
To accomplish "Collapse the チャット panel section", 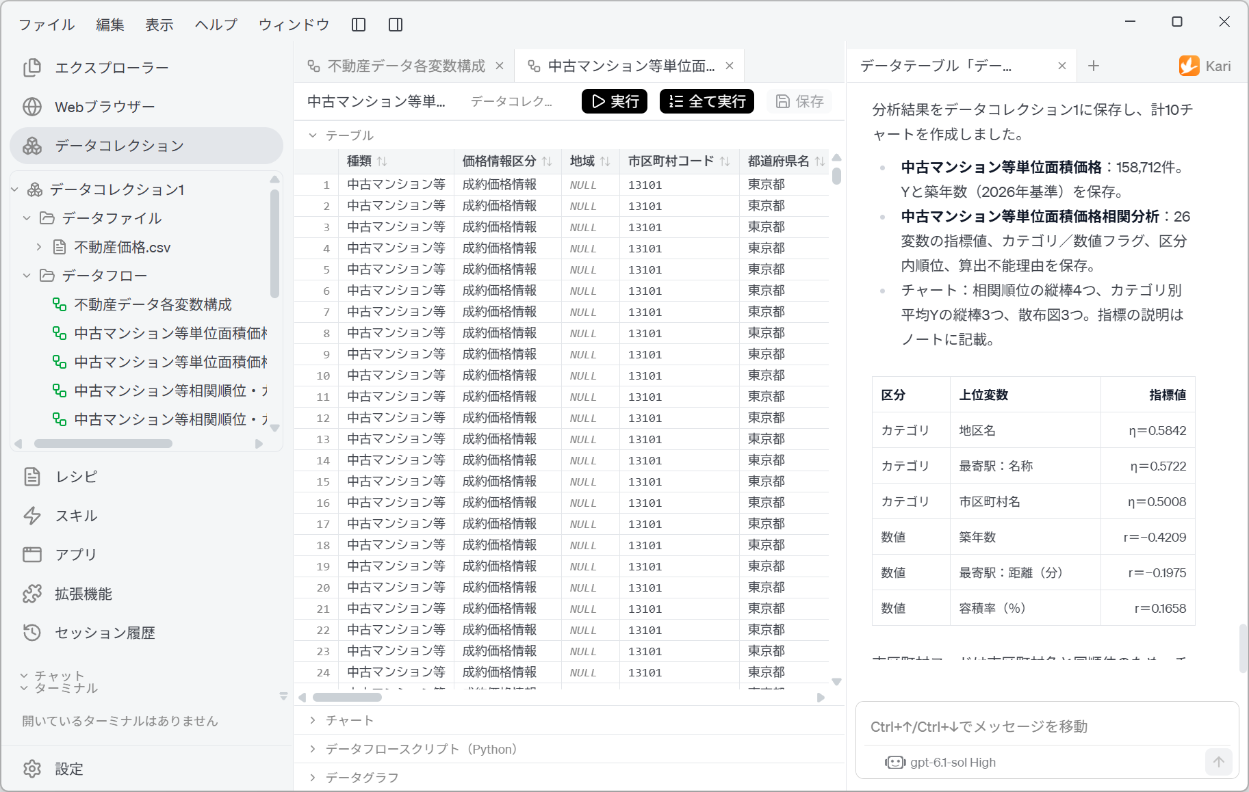I will point(24,676).
